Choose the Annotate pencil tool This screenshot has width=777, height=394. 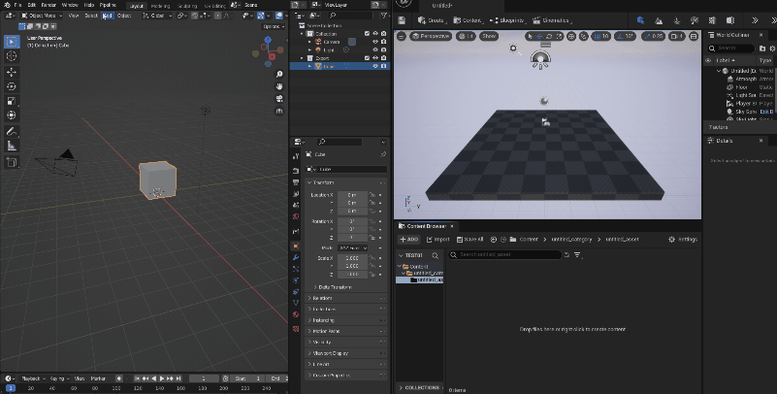coord(12,131)
